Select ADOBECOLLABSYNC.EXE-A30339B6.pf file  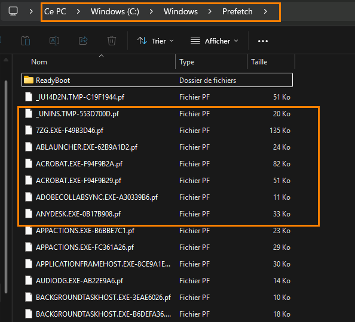coord(157,197)
